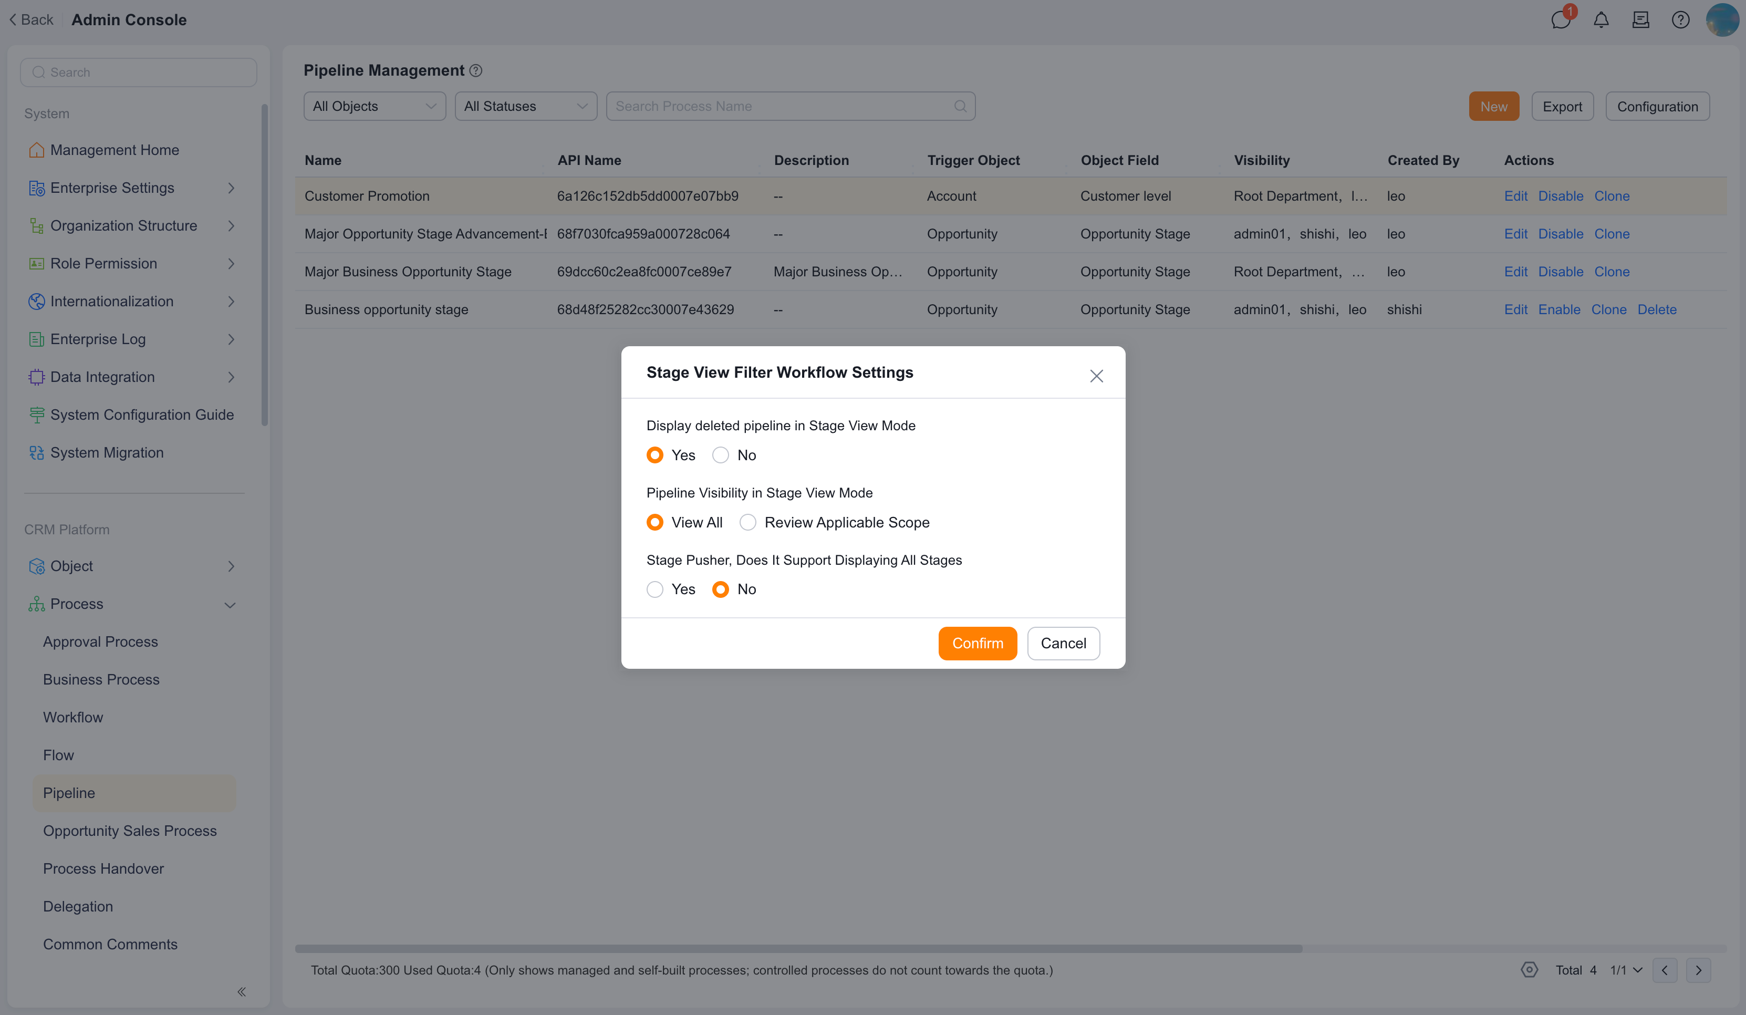Viewport: 1746px width, 1015px height.
Task: Click the Data Integration sidebar icon
Action: [x=37, y=377]
